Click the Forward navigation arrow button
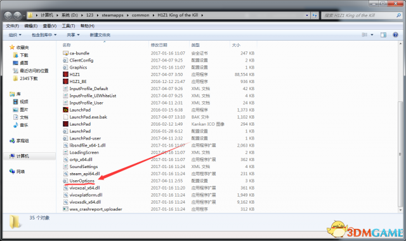Image resolution: width=406 pixels, height=241 pixels. pyautogui.click(x=18, y=15)
